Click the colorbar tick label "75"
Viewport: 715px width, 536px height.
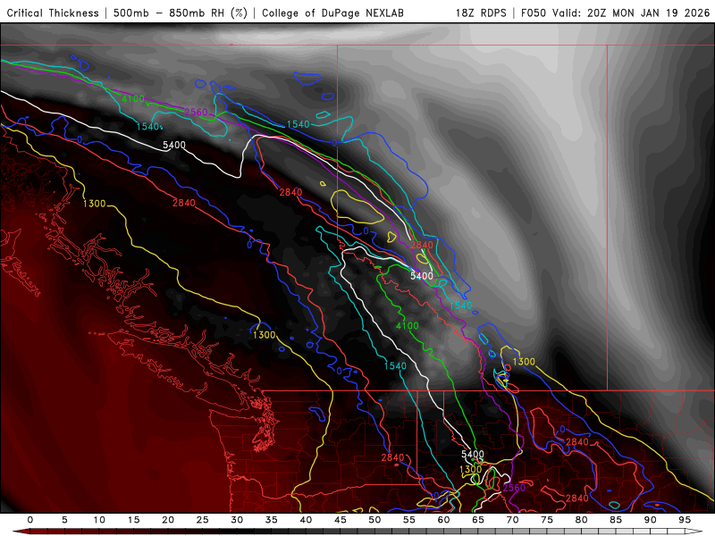547,520
